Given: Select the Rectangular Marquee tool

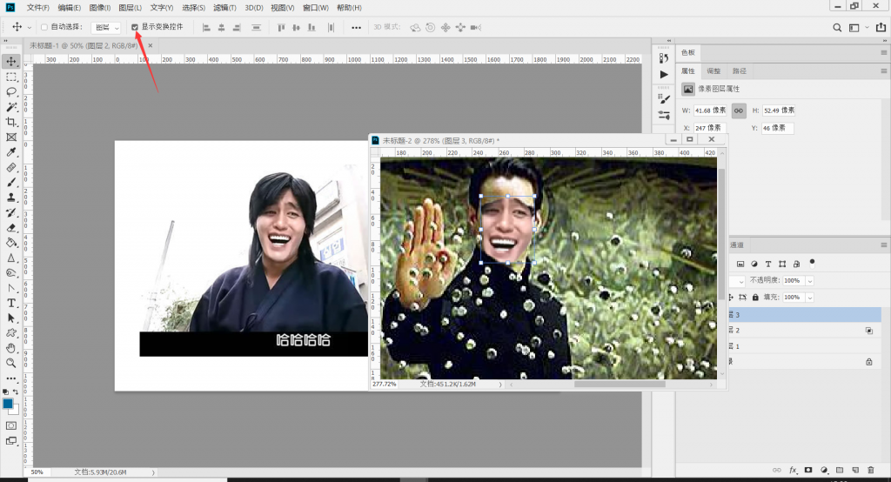Looking at the screenshot, I should (x=11, y=77).
